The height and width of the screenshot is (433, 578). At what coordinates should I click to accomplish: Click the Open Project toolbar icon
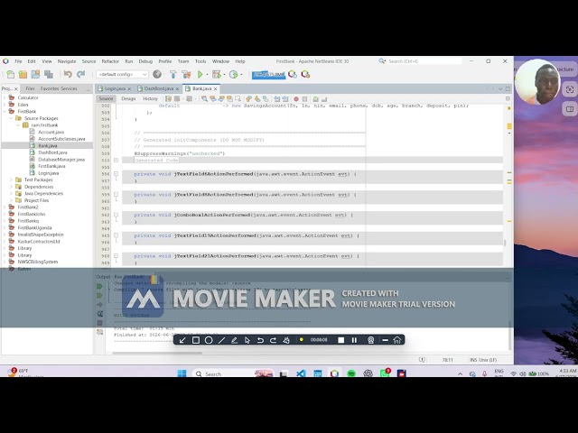point(35,74)
